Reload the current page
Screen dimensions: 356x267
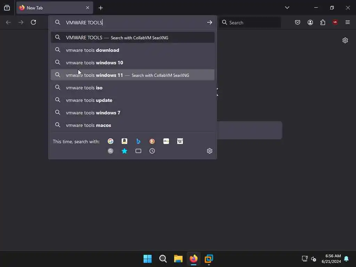33,22
